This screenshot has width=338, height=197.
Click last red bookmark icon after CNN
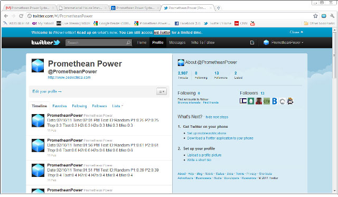252,23
